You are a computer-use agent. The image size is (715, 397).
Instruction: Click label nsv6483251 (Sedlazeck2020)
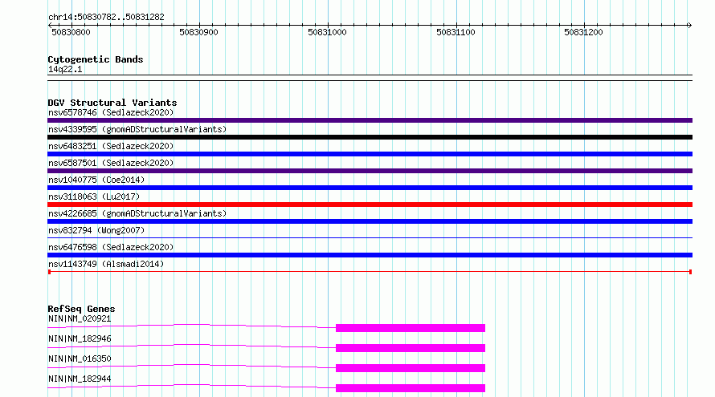tap(111, 146)
